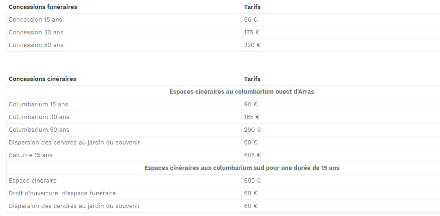Select the "Columbarium 30 ans" row label

(39, 117)
